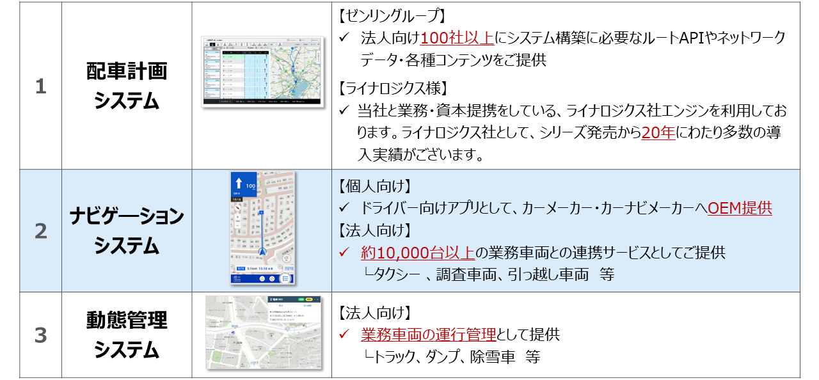Click the red checkmark beside 業務車両の運行管理
819x380 pixels.
pyautogui.click(x=344, y=335)
